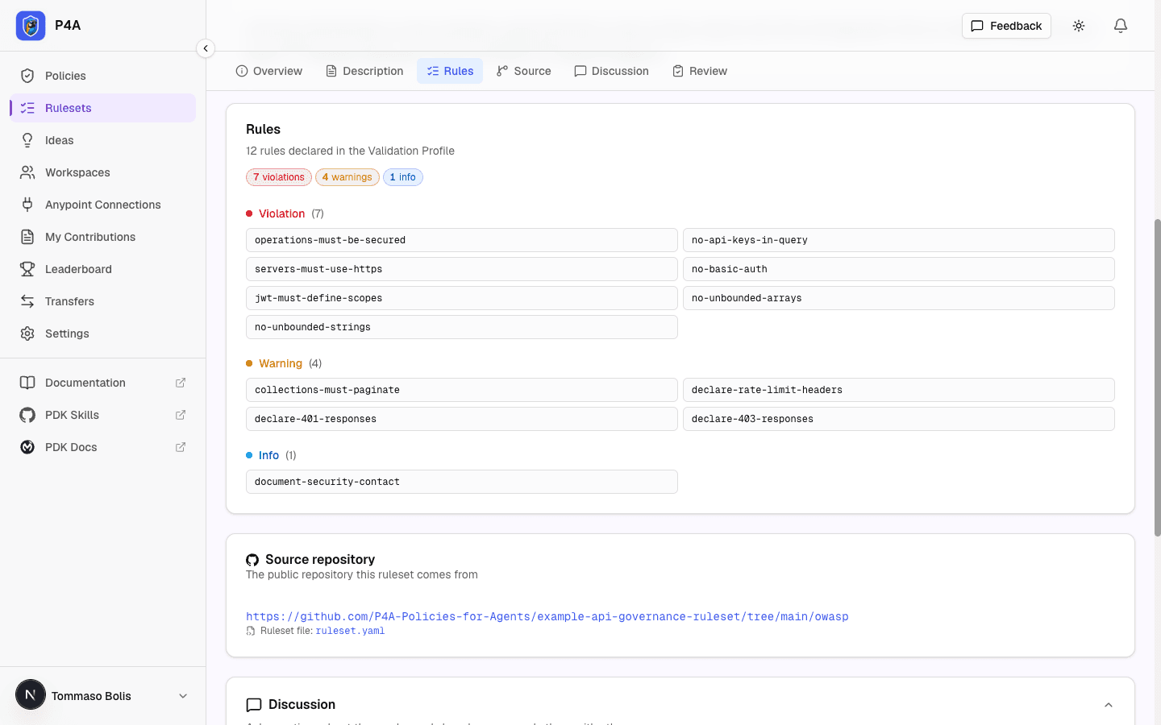Click the GitHub icon beside Source repository
The image size is (1161, 725).
(252, 560)
